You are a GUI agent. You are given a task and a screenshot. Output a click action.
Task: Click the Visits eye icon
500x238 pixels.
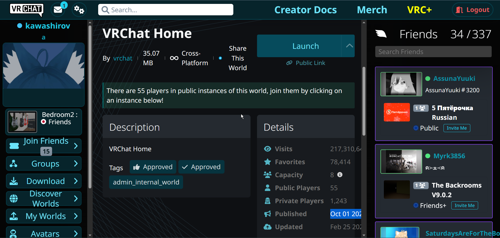[x=267, y=149]
